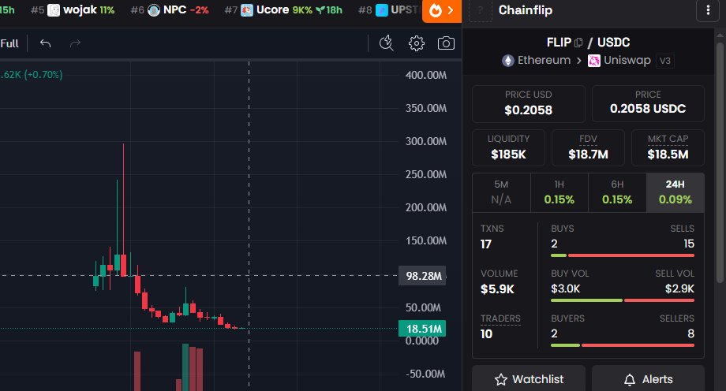Click the Chainflip token logo placeholder

[x=480, y=11]
